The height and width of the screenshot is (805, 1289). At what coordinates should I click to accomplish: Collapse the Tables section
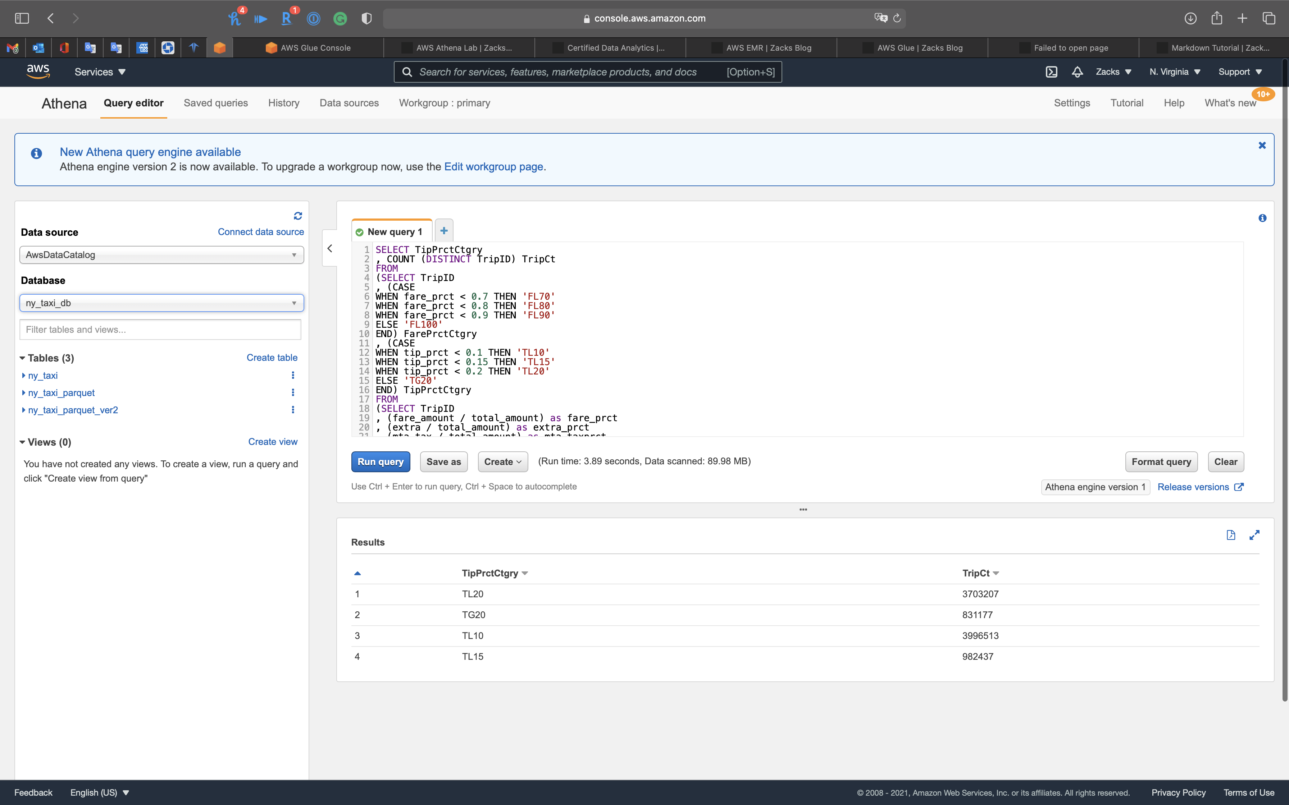coord(22,358)
